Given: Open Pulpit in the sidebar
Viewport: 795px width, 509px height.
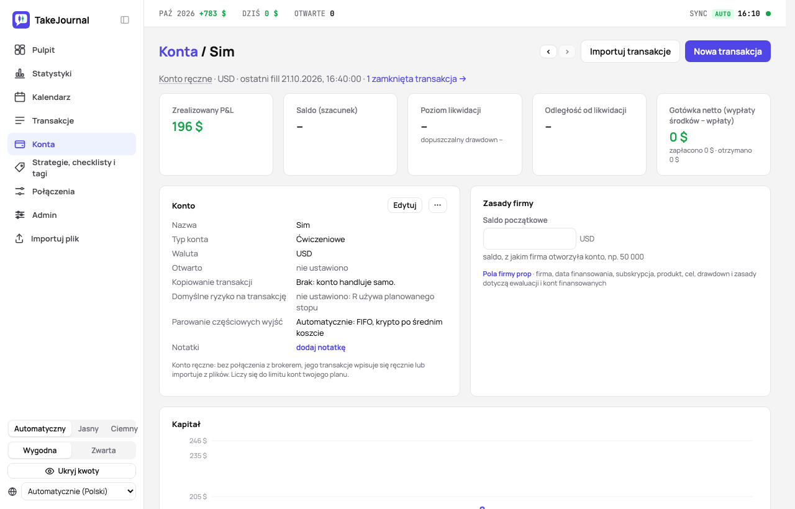Looking at the screenshot, I should point(72,50).
